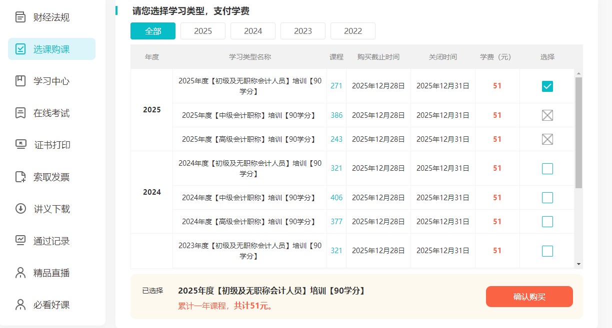The width and height of the screenshot is (612, 328).
Task: Select the 索取发票 invoice icon
Action: point(20,177)
